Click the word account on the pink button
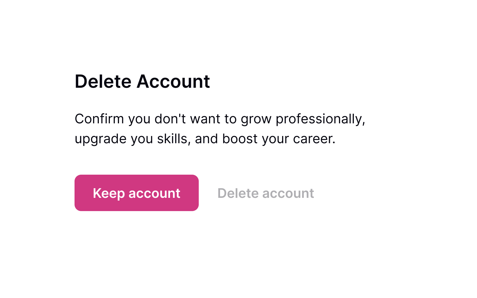477x298 pixels. pos(154,193)
